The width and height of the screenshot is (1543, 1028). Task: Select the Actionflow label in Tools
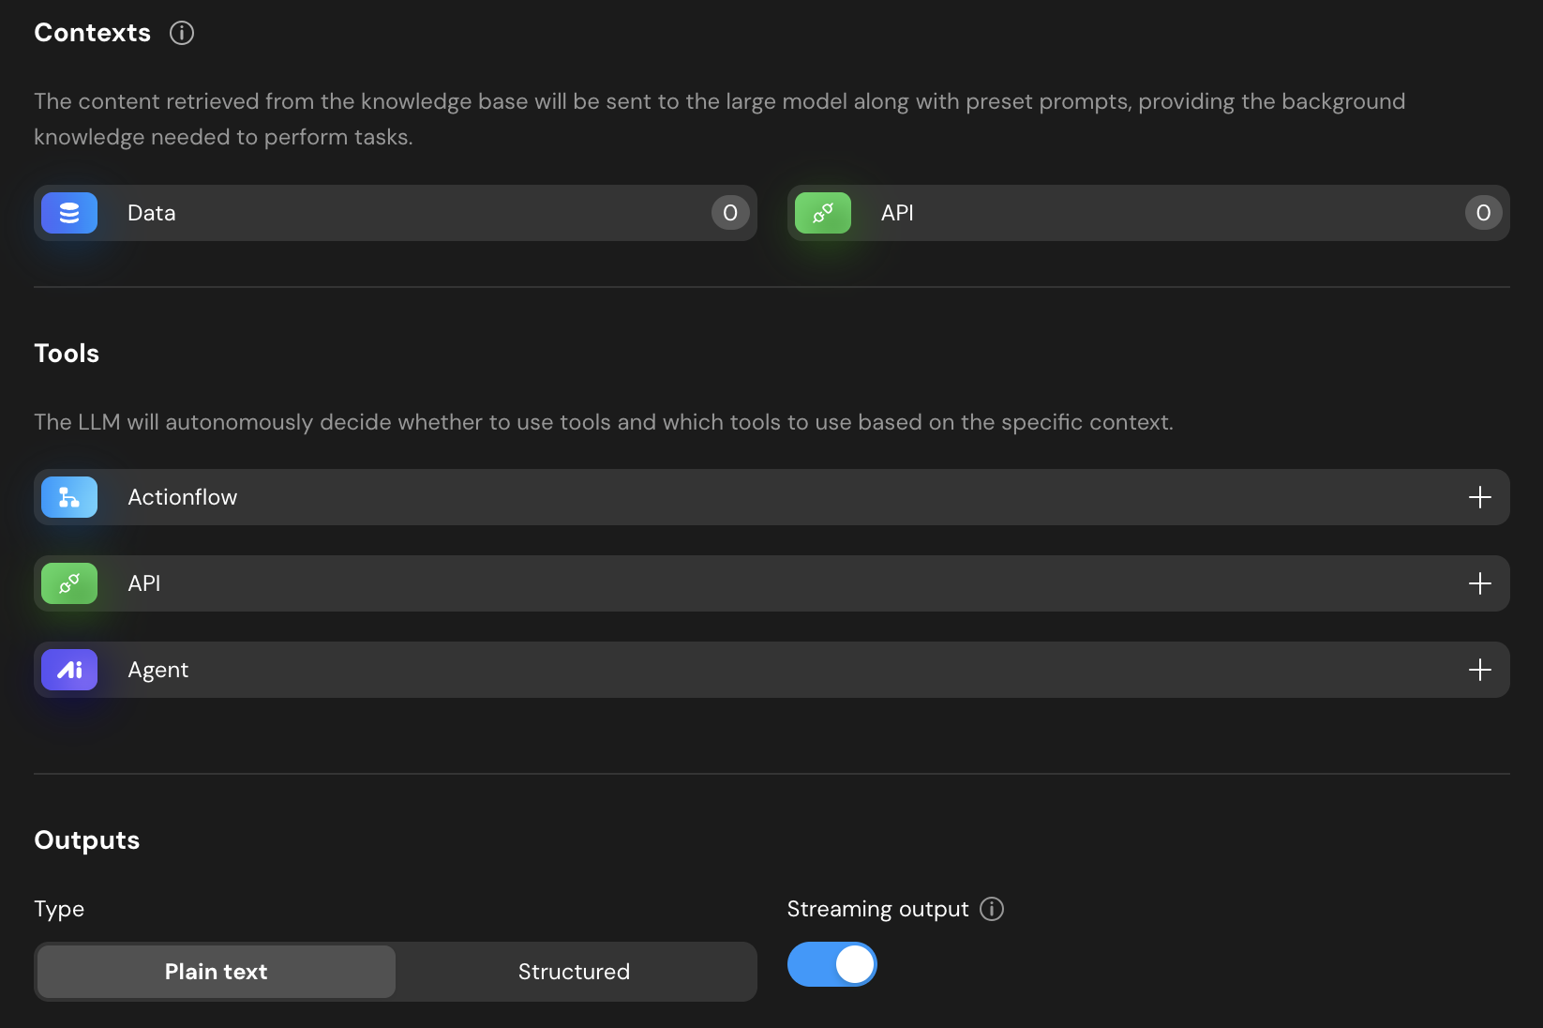pos(183,497)
